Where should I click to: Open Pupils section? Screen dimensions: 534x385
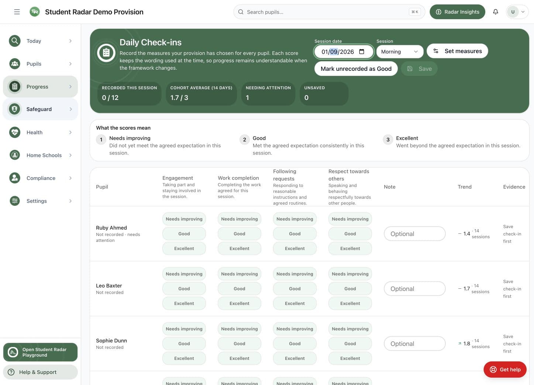click(41, 64)
